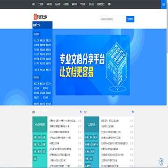Image resolution: width=168 pixels, height=168 pixels.
Task: Go to 首页 in the dark navigation bar
Action: tap(34, 4)
